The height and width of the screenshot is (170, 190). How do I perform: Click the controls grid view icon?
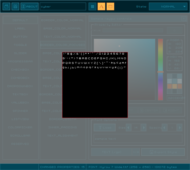click(92, 6)
